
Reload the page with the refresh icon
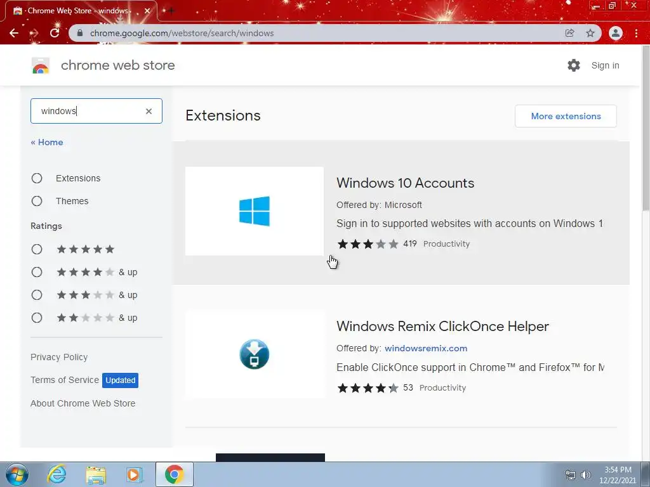click(x=55, y=33)
